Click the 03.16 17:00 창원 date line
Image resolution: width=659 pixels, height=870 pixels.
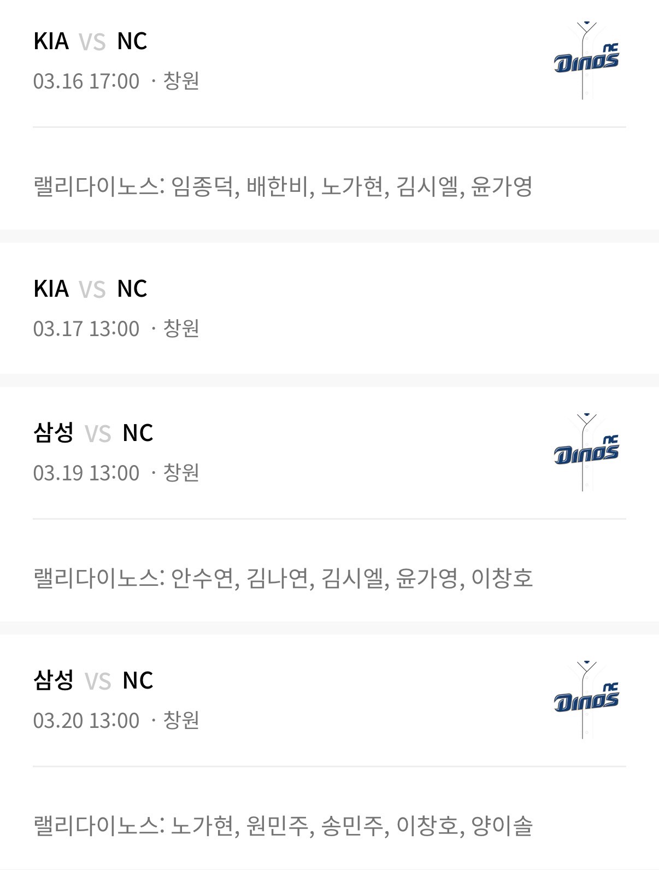tap(116, 81)
